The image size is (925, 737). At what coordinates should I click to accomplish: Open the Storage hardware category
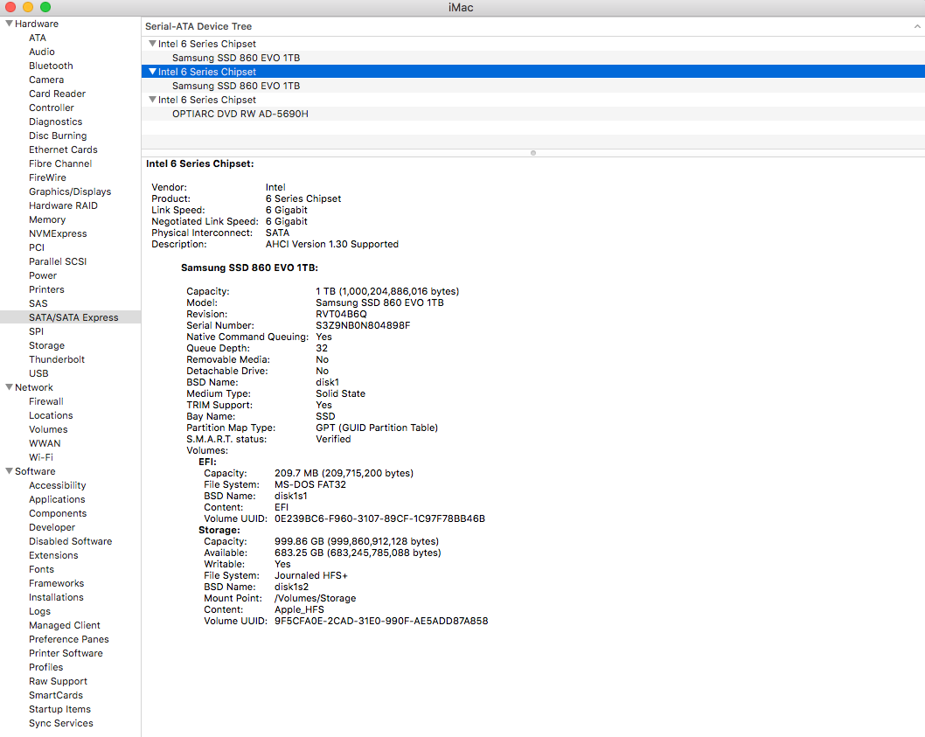46,345
